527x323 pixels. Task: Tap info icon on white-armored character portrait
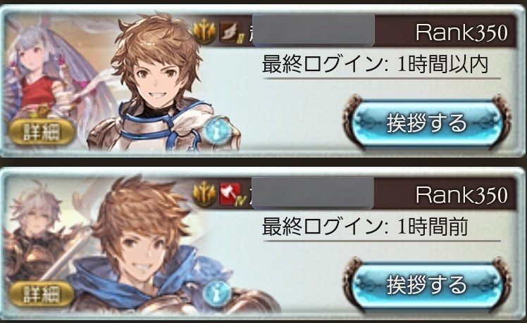coord(218,132)
